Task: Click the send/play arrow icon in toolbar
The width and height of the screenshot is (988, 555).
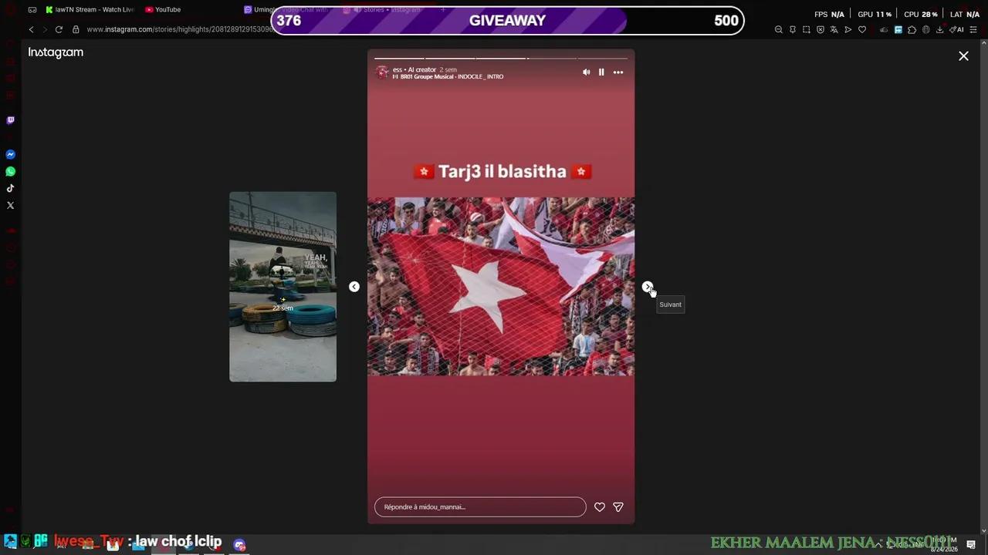Action: click(x=848, y=29)
